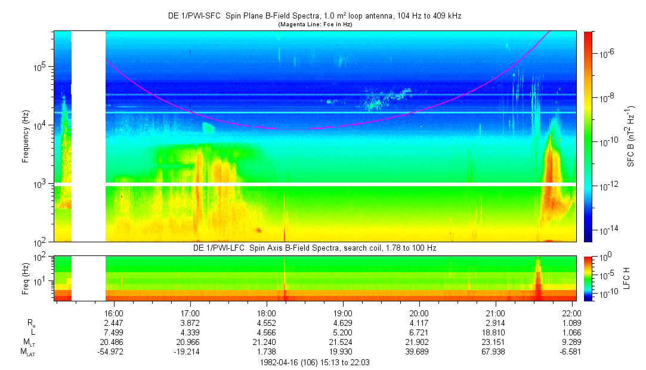Image resolution: width=646 pixels, height=370 pixels.
Task: Click the MLAT row label
Action: click(x=28, y=353)
